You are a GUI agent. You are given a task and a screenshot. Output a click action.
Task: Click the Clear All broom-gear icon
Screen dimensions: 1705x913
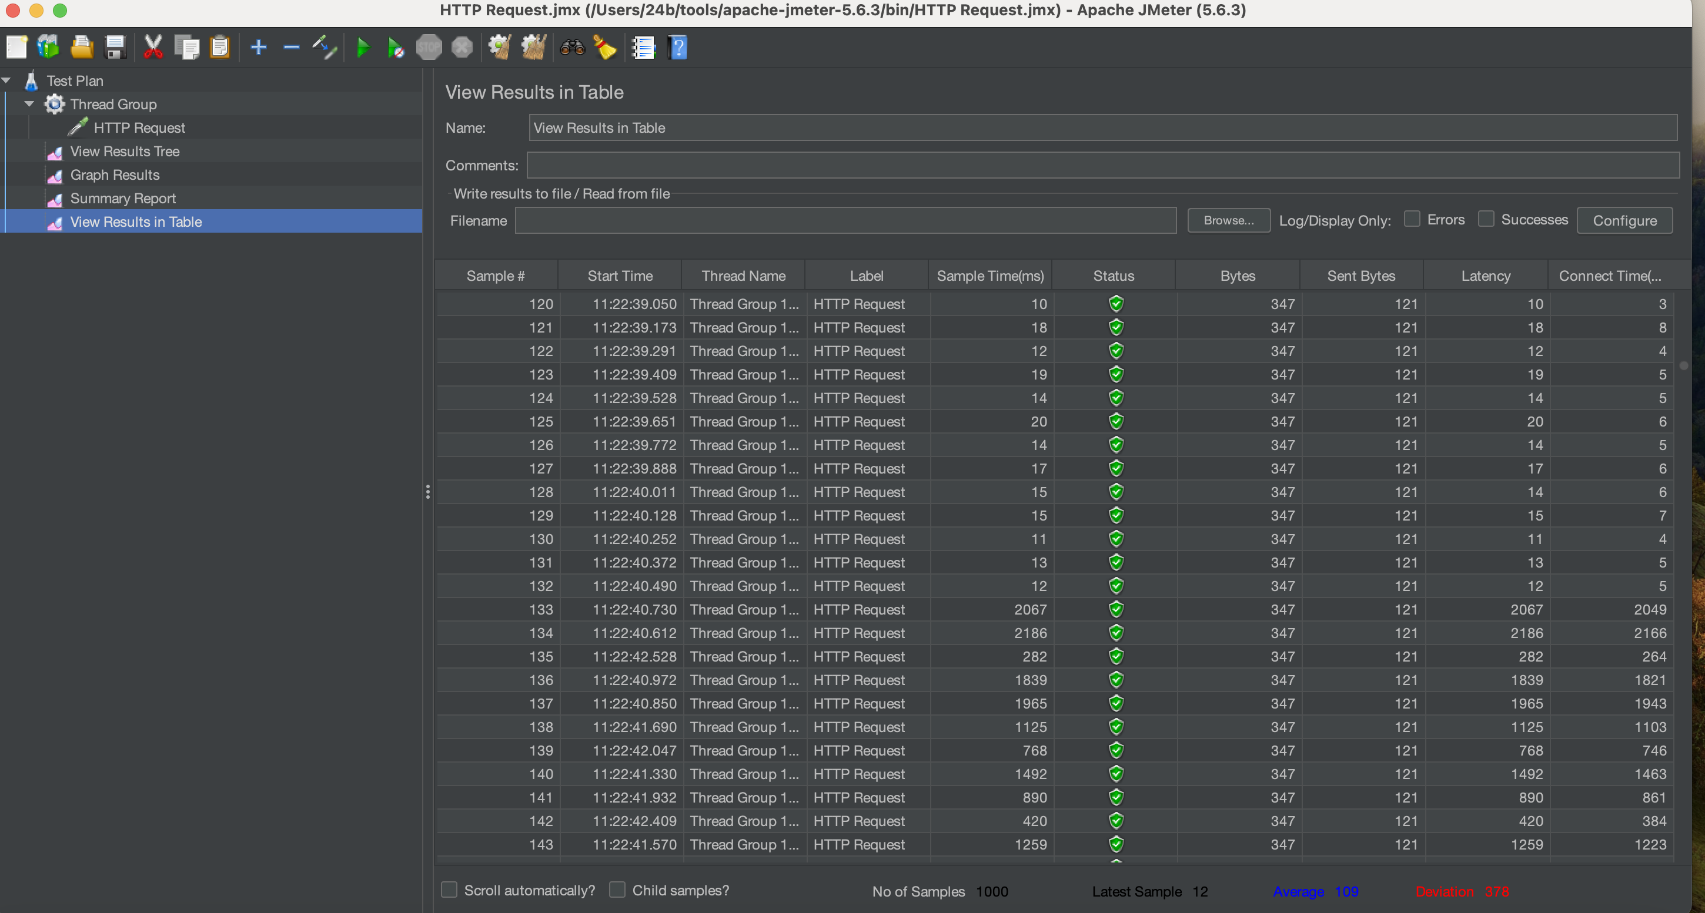(x=533, y=48)
